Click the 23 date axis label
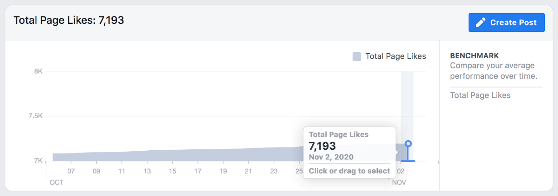 click(x=274, y=171)
